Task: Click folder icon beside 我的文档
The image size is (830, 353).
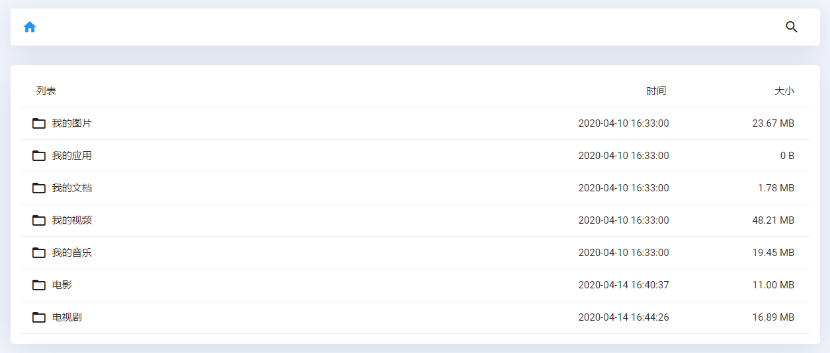Action: click(39, 188)
